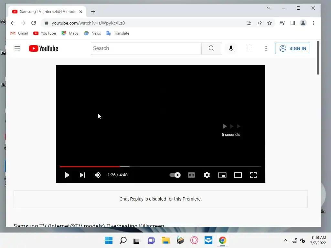Toggle closed captions (CC)
Image resolution: width=331 pixels, height=248 pixels.
click(x=191, y=175)
